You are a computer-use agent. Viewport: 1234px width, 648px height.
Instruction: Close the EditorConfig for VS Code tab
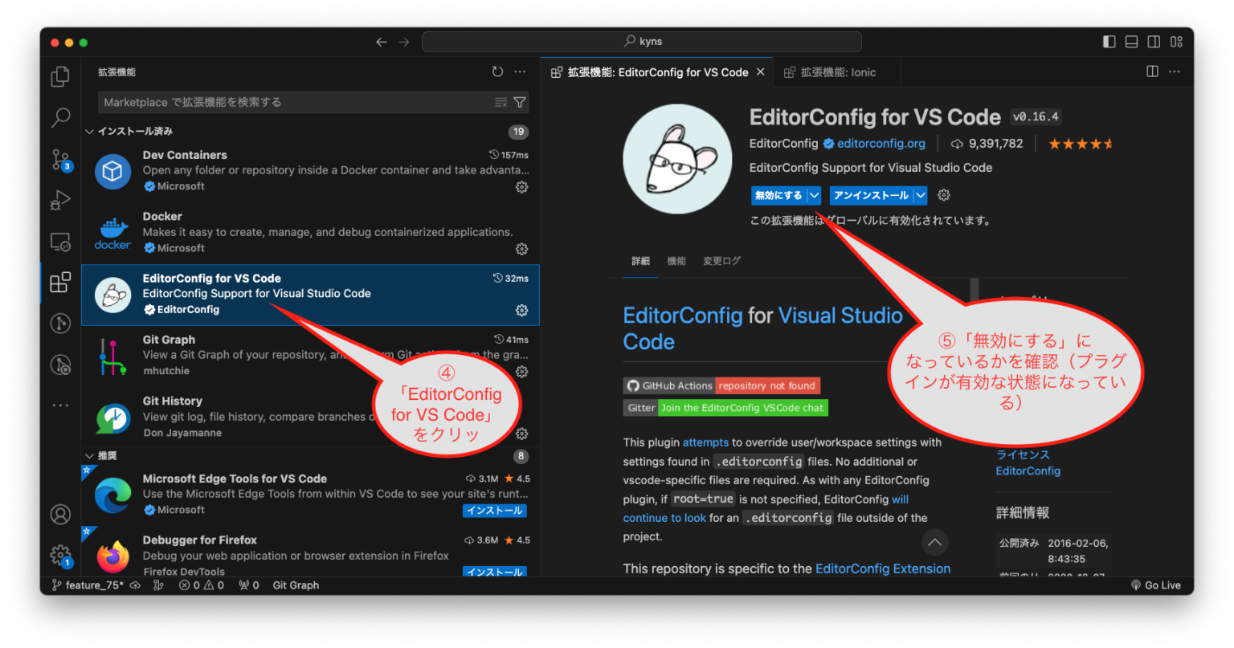[x=760, y=72]
